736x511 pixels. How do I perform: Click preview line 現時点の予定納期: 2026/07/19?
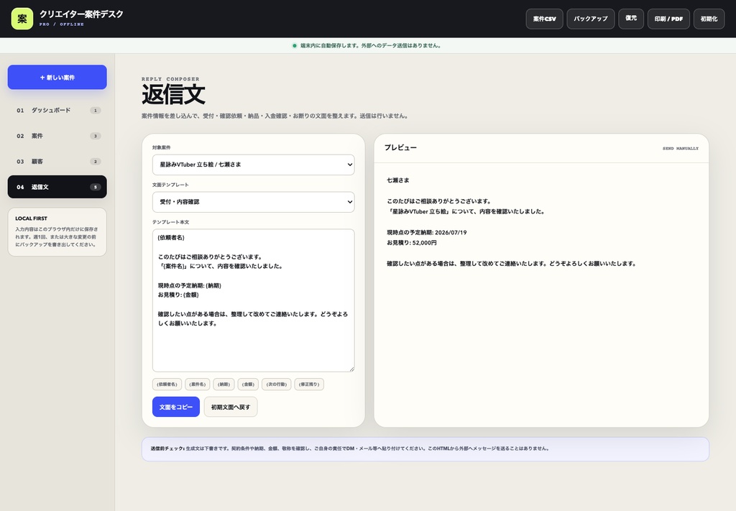(427, 232)
